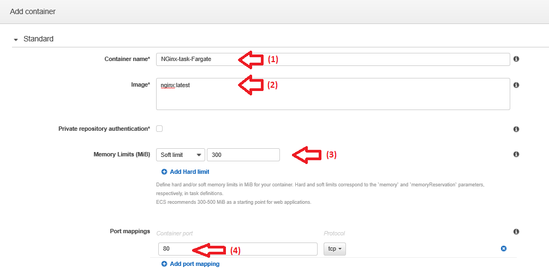Click info icon beside Container name field

516,59
